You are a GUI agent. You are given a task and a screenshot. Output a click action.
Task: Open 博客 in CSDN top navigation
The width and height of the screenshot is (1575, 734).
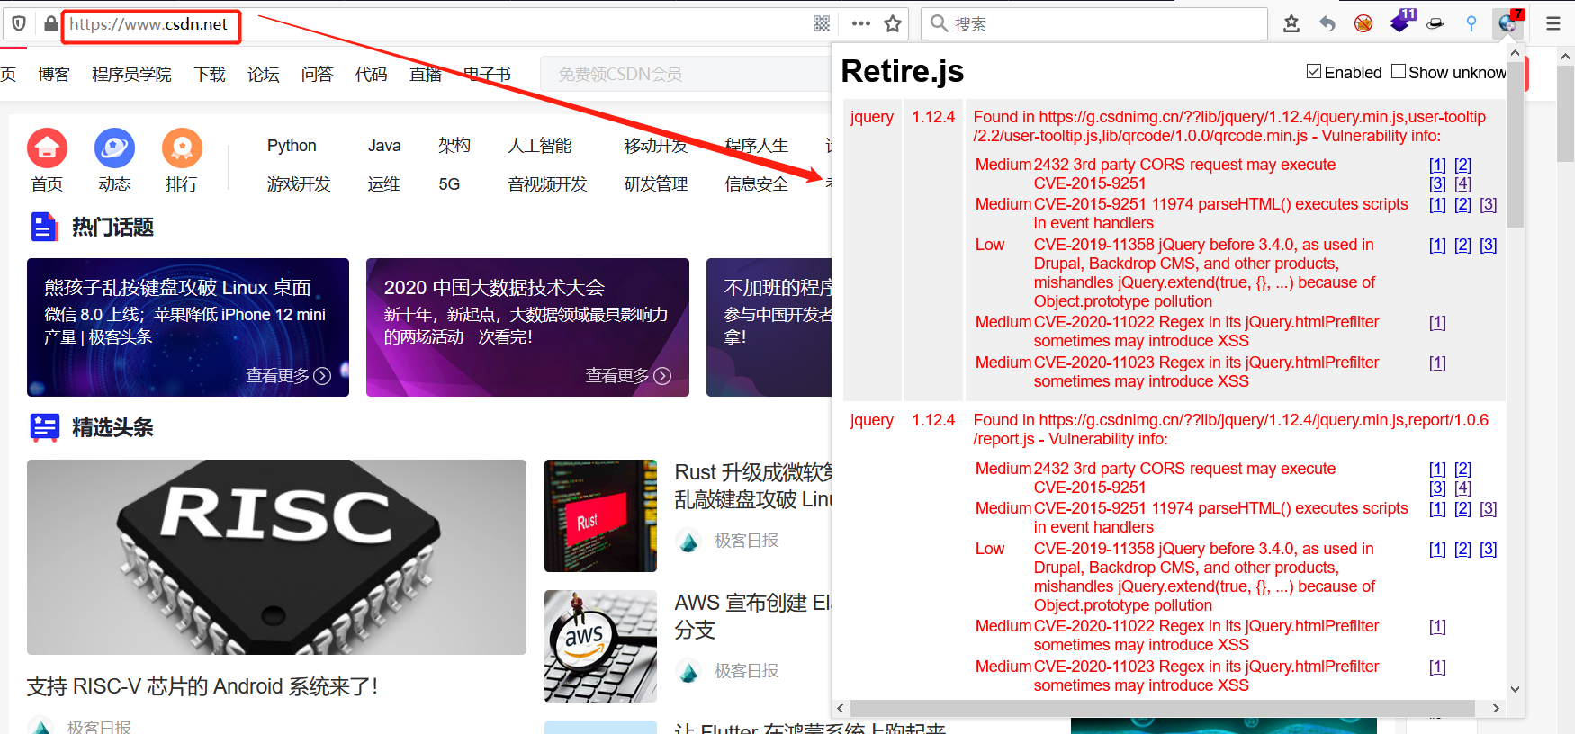54,74
